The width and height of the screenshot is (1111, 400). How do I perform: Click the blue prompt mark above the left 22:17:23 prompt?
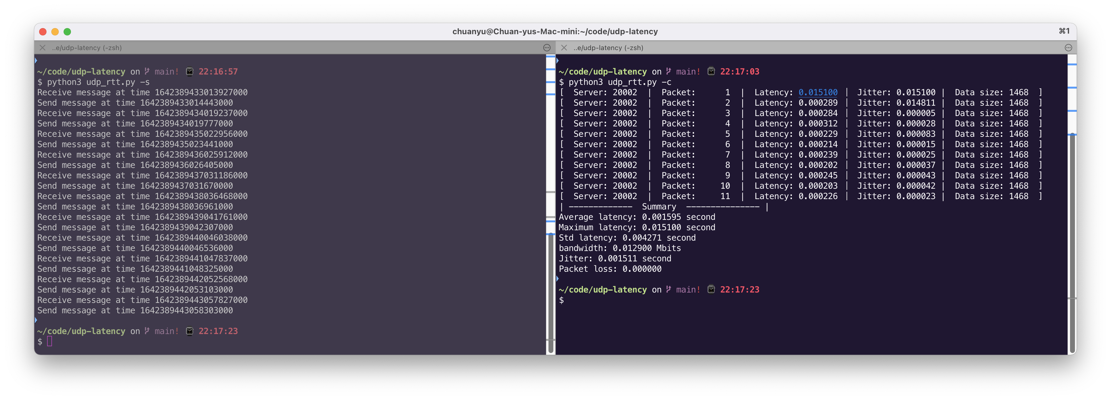pyautogui.click(x=36, y=320)
